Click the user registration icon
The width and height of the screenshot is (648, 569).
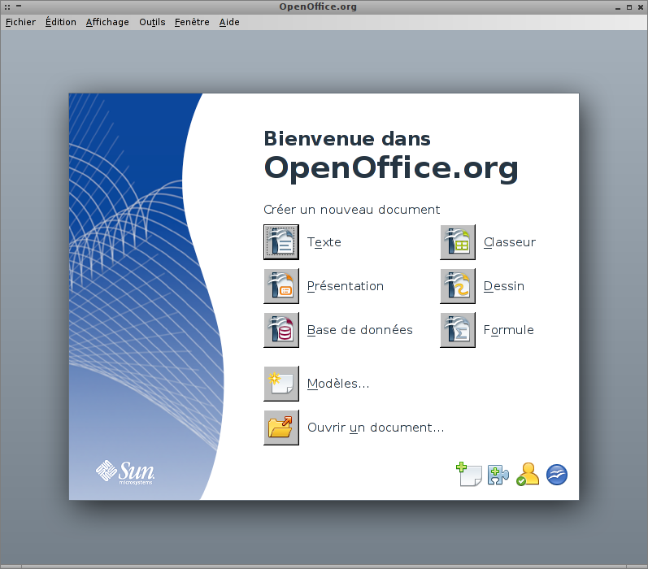coord(528,474)
